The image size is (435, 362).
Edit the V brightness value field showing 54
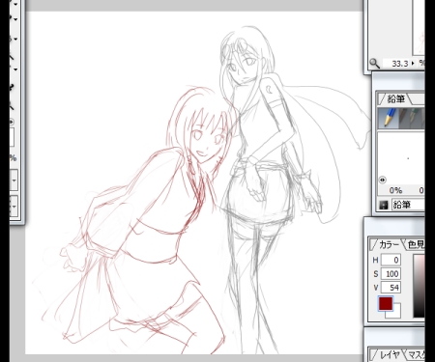391,288
